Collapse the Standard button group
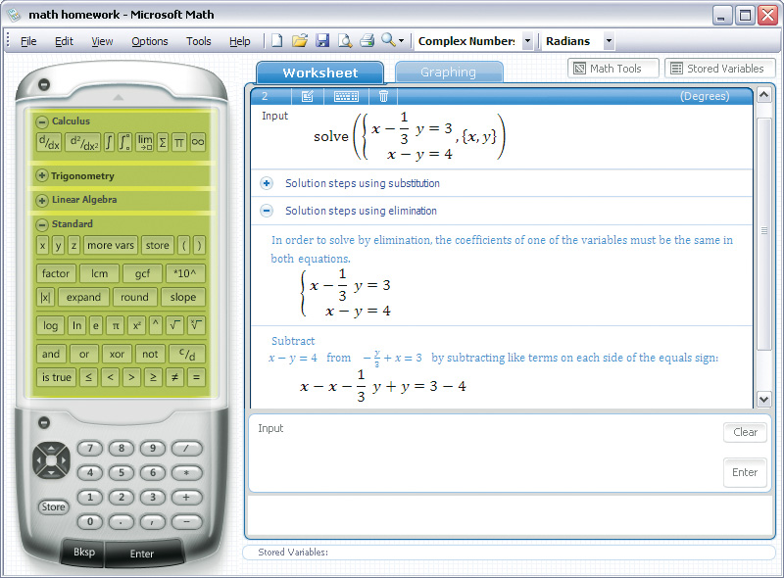The width and height of the screenshot is (784, 578). pyautogui.click(x=42, y=224)
